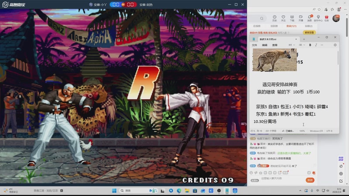The width and height of the screenshot is (349, 196).
Task: Click the read aloud icon in address bar
Action: (x=314, y=9)
